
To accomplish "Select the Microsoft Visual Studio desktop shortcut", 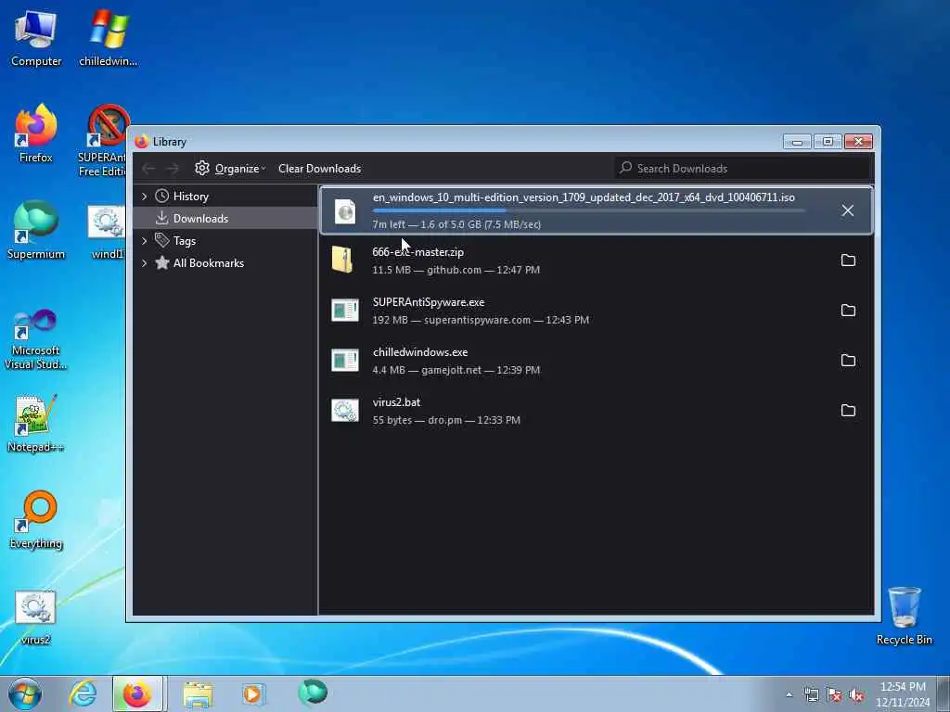I will (36, 339).
